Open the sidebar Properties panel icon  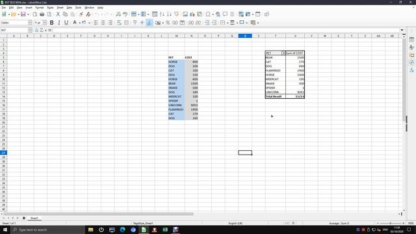(x=411, y=40)
